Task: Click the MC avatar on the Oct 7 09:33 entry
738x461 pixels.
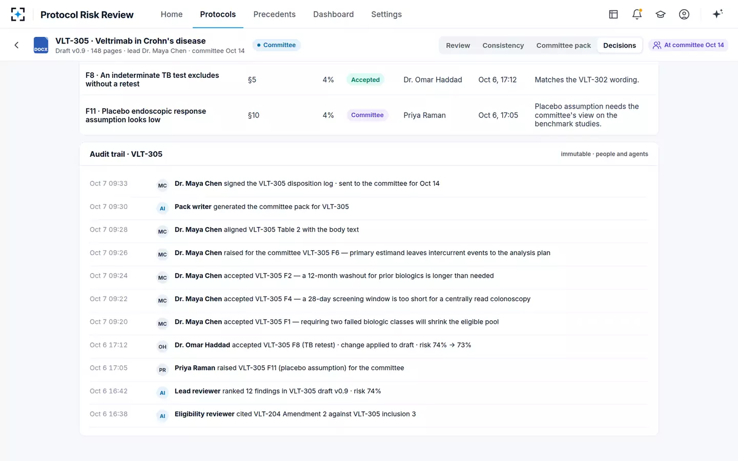Action: 162,185
